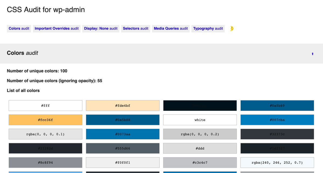This screenshot has height=173, width=323.
Task: Select the #fff color swatch
Action: [x=45, y=106]
